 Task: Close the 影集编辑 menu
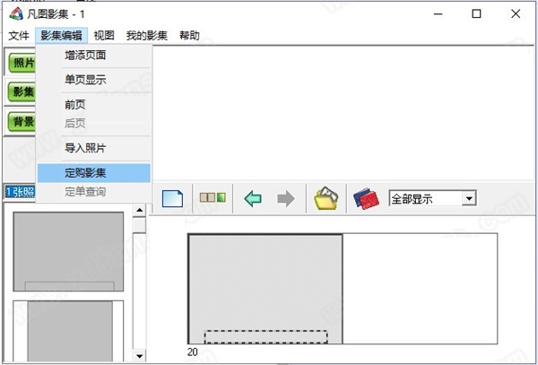pyautogui.click(x=61, y=35)
